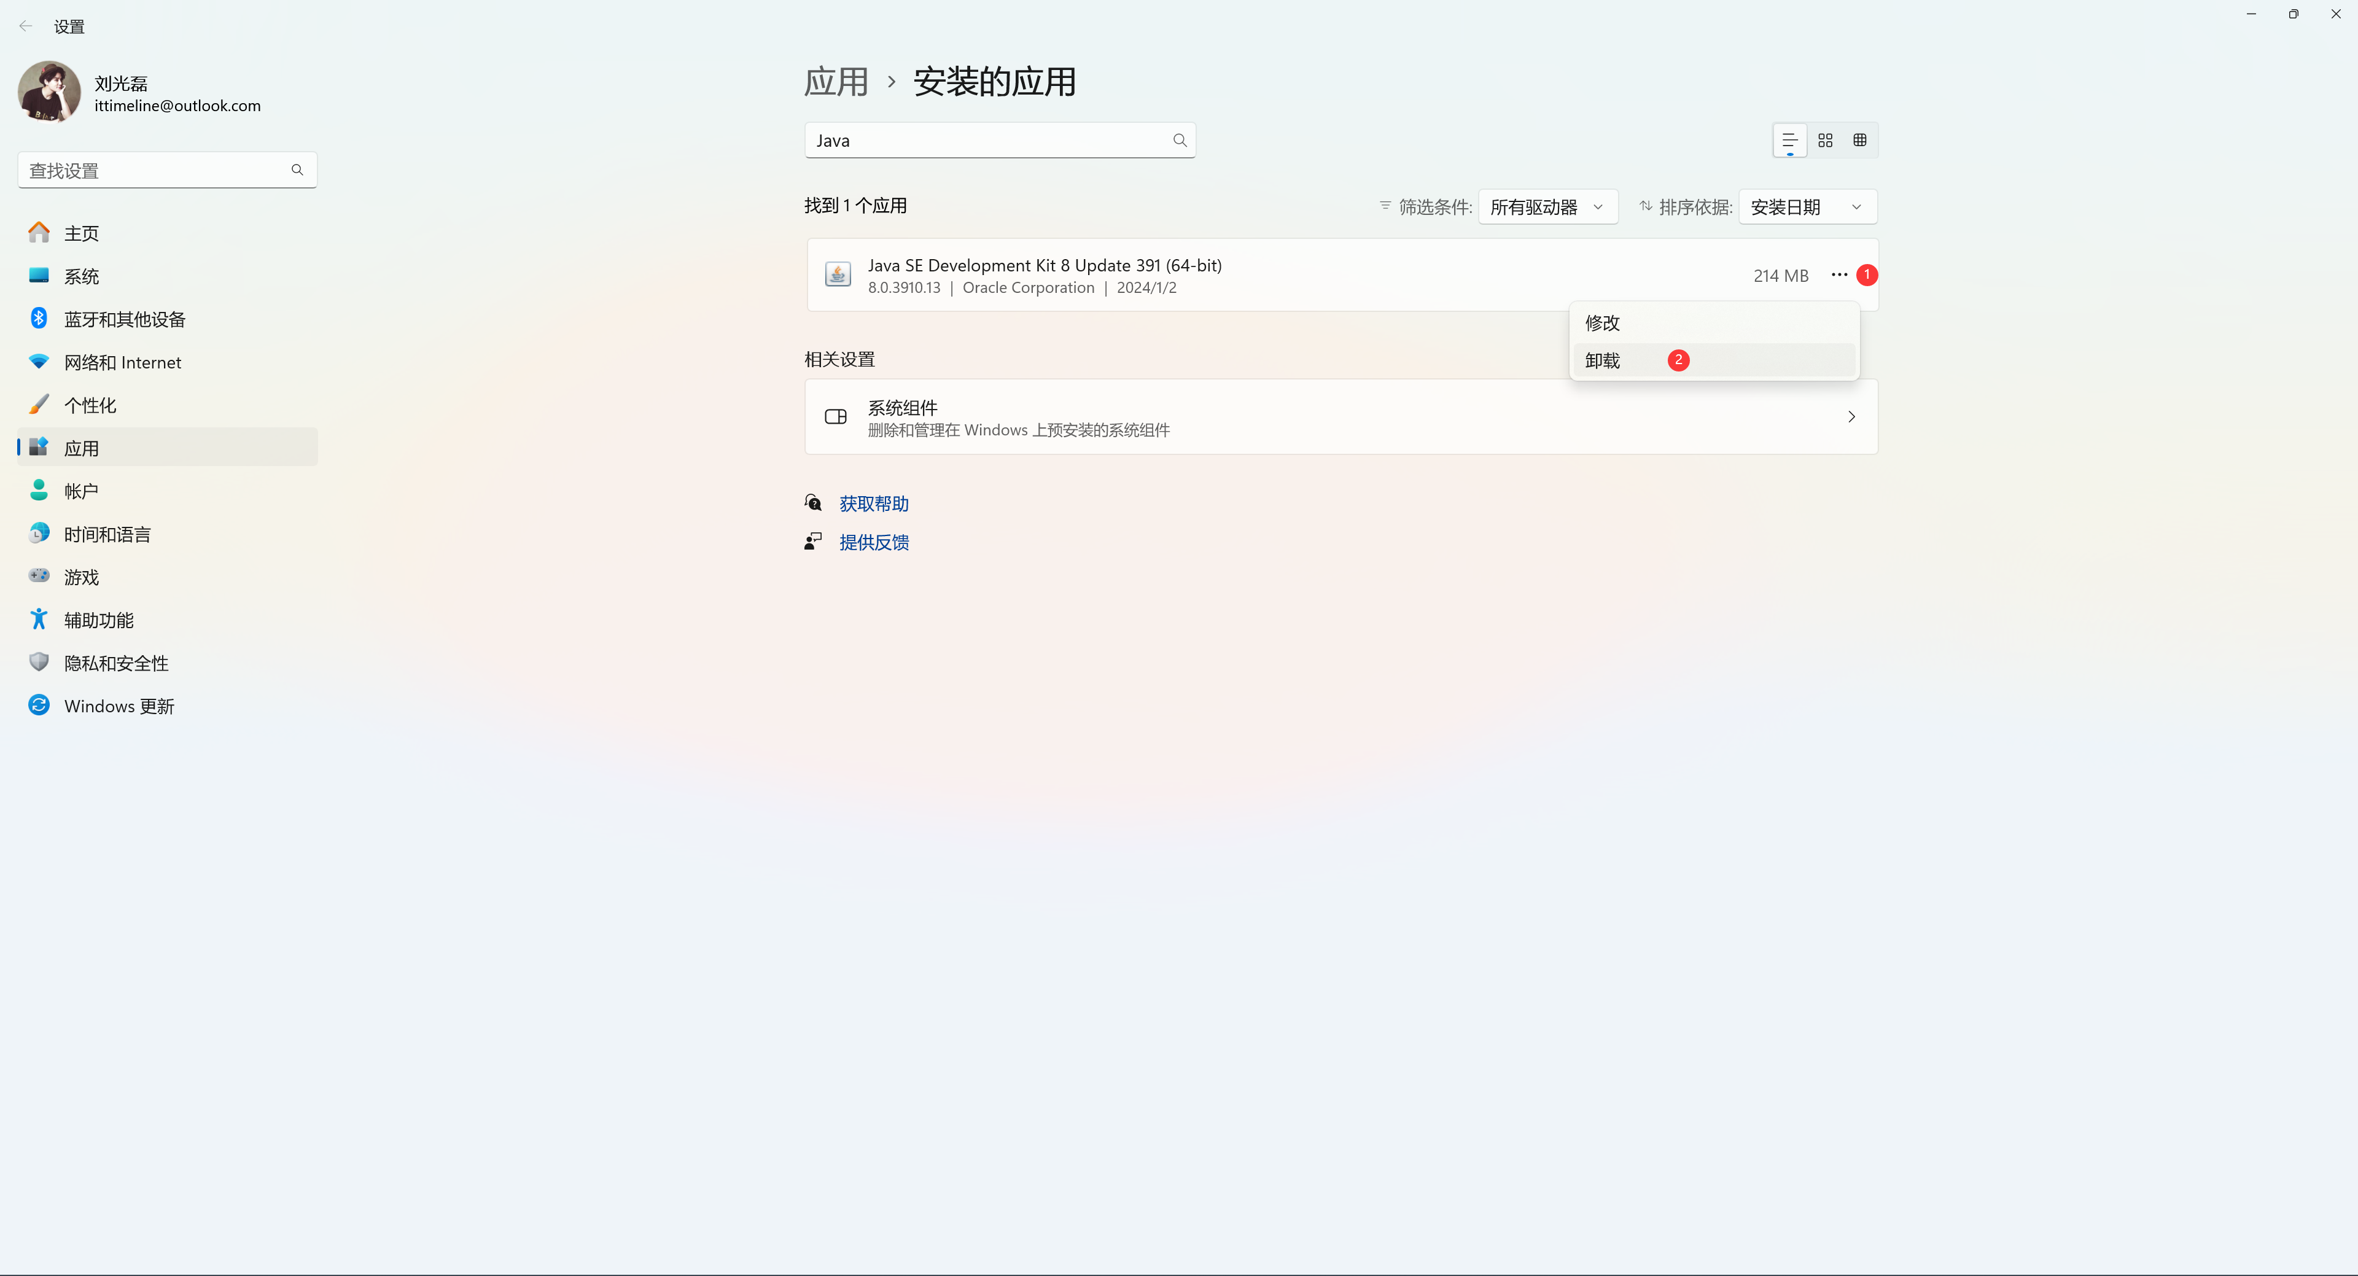Restore down the Settings window
The image size is (2358, 1276).
pyautogui.click(x=2294, y=14)
